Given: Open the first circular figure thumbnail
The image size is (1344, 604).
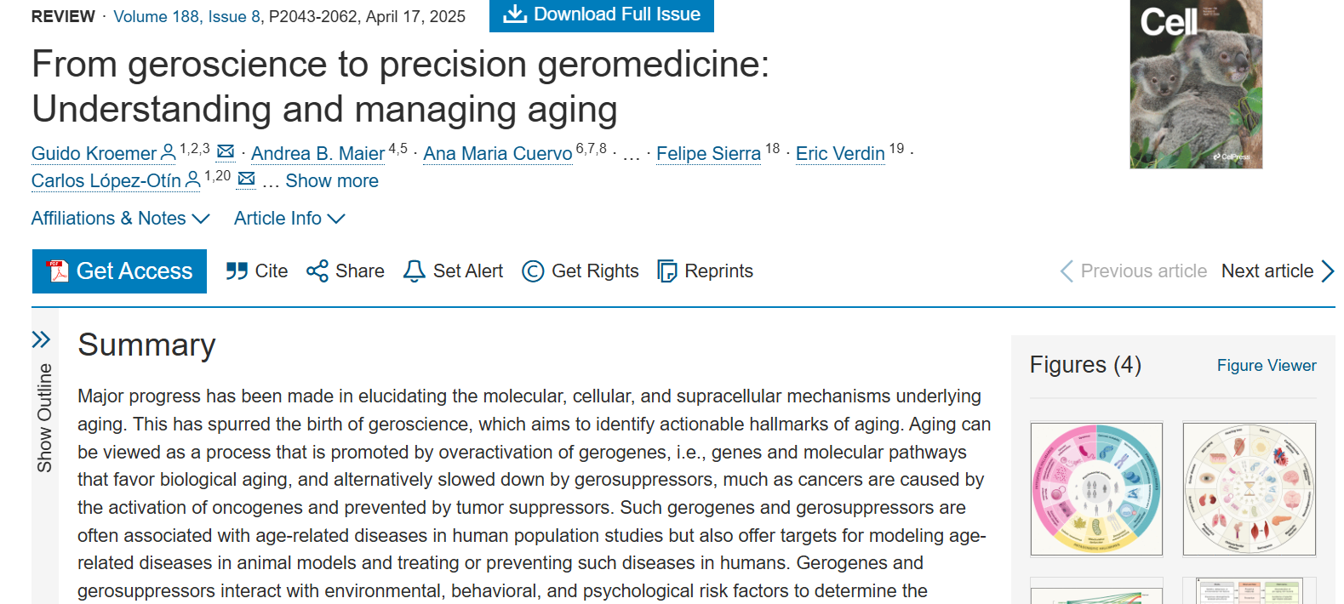Looking at the screenshot, I should [x=1096, y=489].
